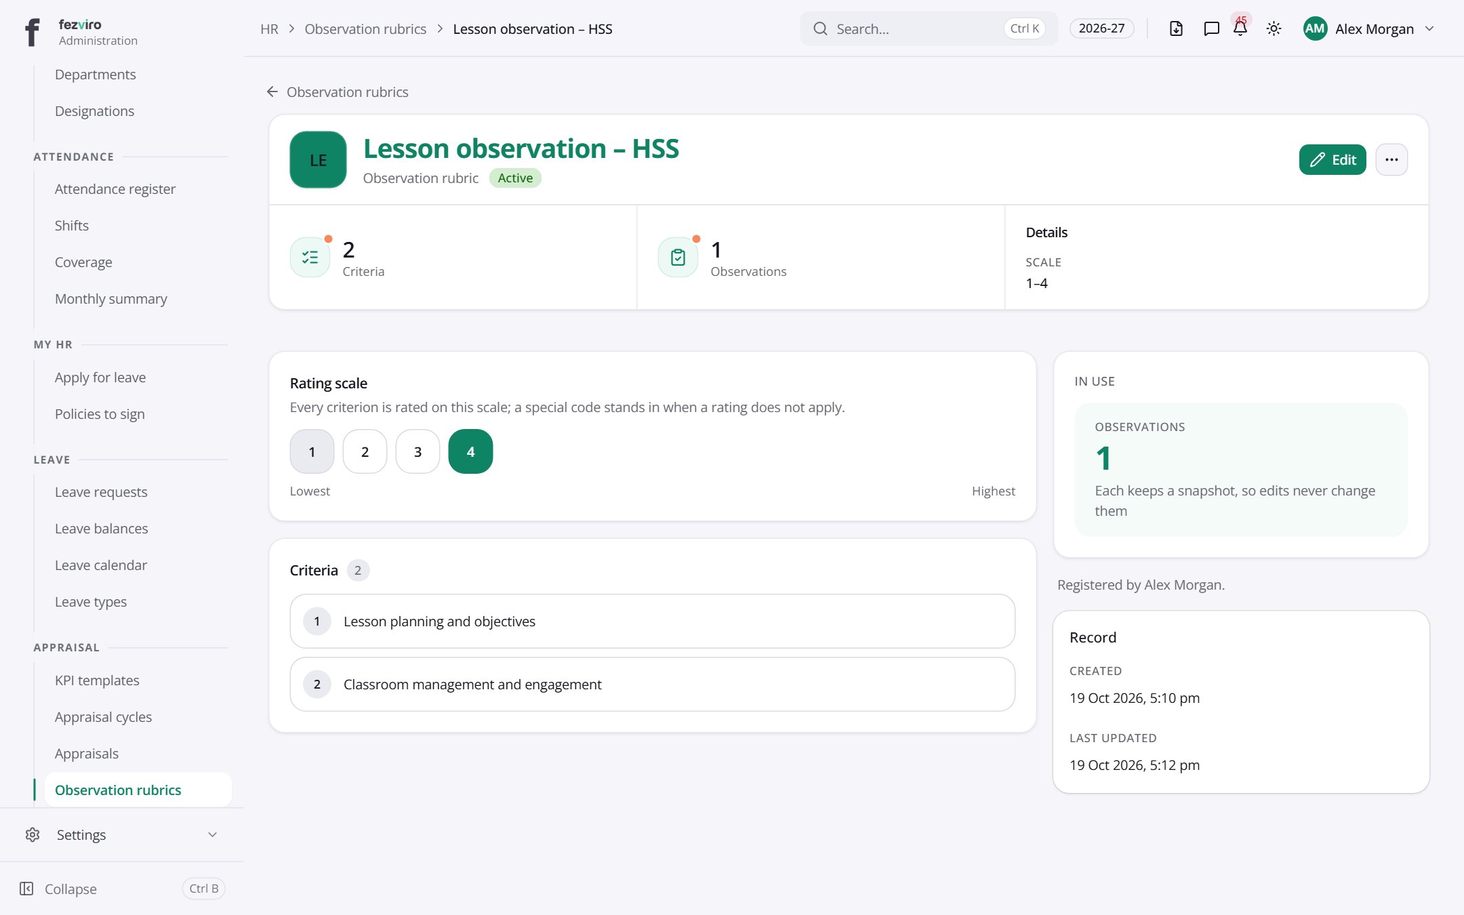This screenshot has height=915, width=1464.
Task: Click the Collapse sidebar panel icon
Action: pos(26,889)
